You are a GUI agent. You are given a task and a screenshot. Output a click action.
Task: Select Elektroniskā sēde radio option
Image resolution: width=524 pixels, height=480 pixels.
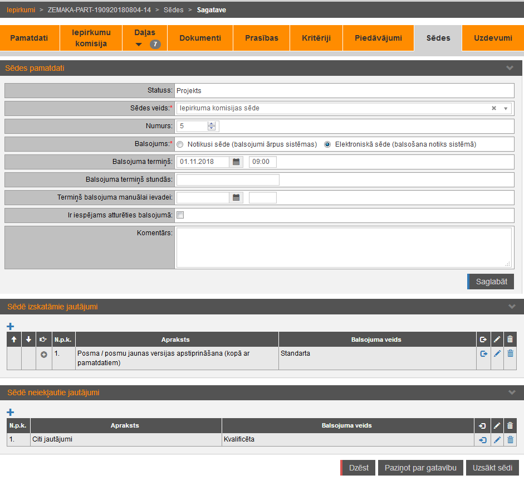[327, 144]
